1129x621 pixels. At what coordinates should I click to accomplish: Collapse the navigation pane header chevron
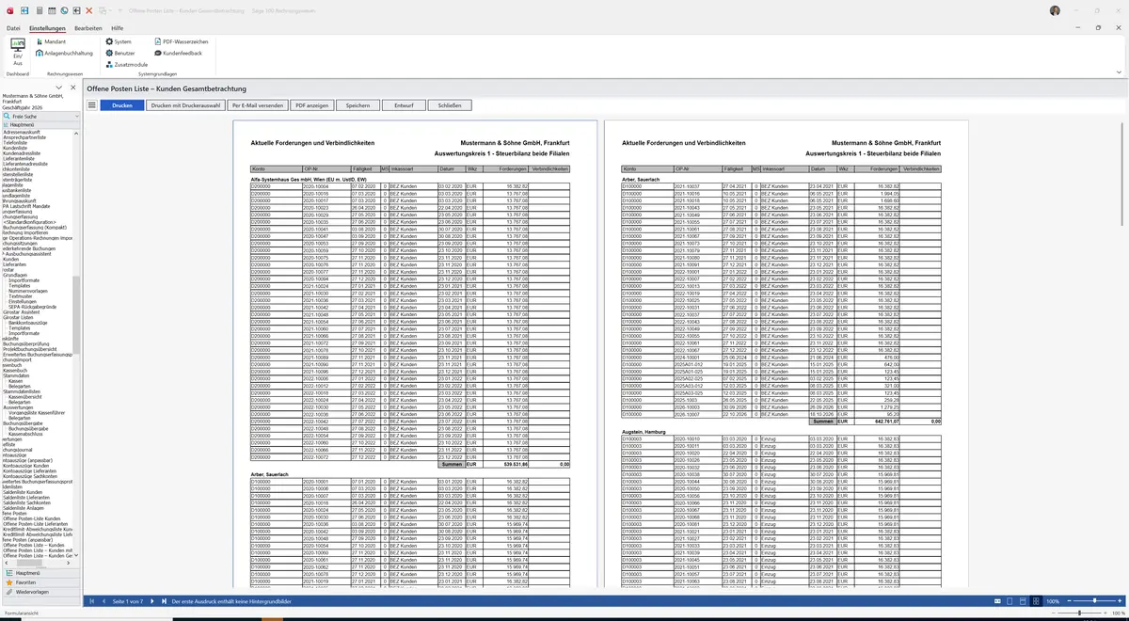(58, 88)
